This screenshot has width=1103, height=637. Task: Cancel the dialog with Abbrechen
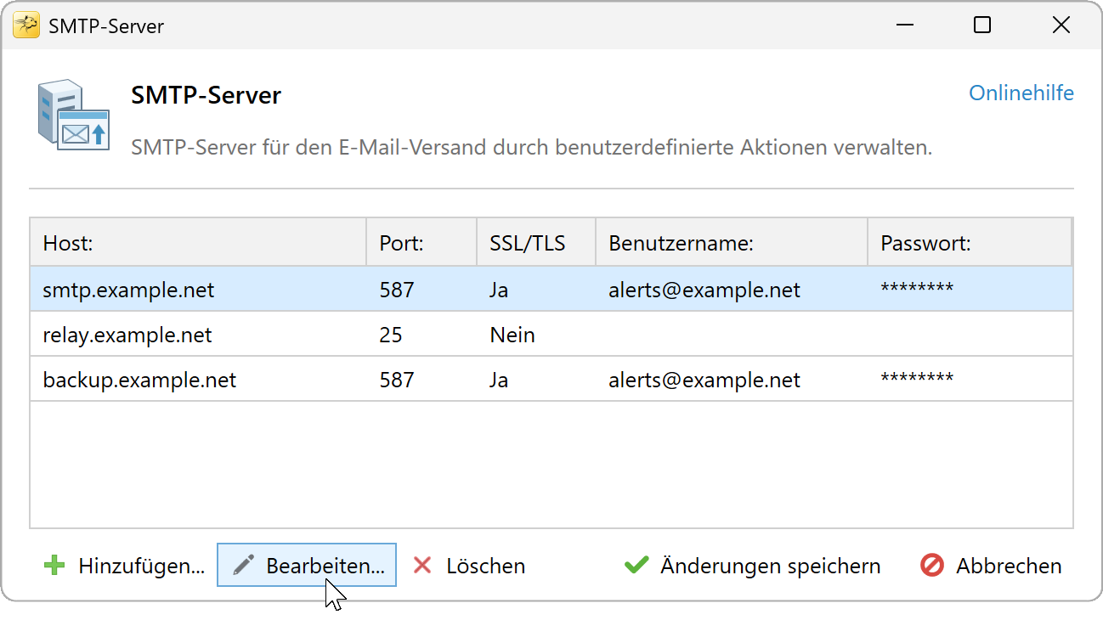pyautogui.click(x=991, y=566)
